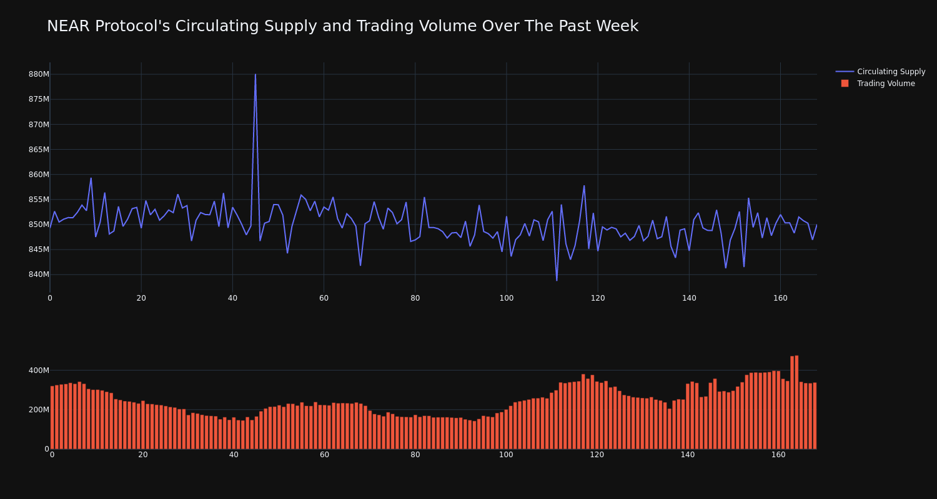Click the last trading volume bar
Screen dimensions: 937x499
coord(815,416)
